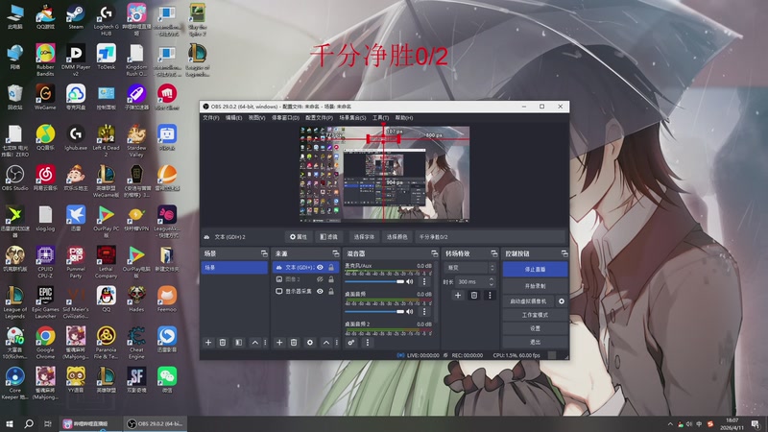Viewport: 768px width, 432px height.
Task: Undock the 混音器 panel via its float icon
Action: click(434, 253)
